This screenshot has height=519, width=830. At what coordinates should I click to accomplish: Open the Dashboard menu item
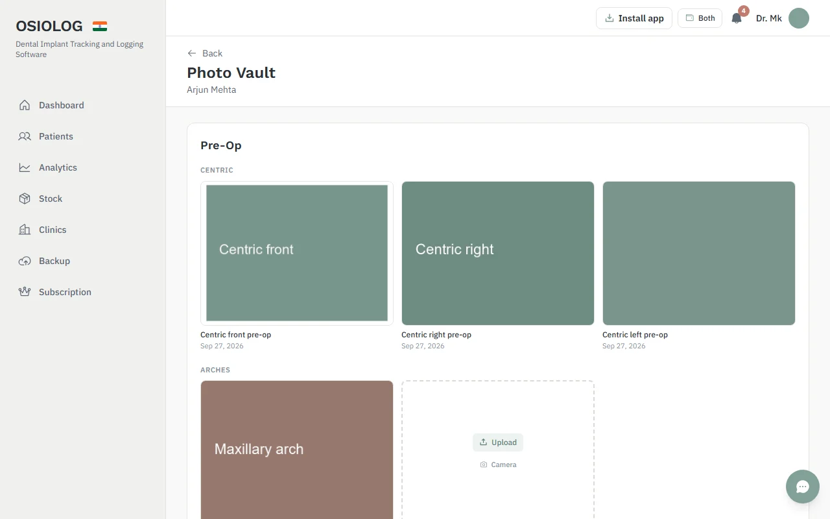(82, 105)
